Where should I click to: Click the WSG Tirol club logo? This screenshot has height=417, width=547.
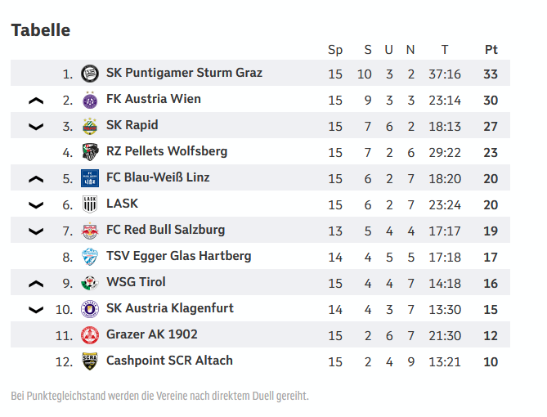point(90,283)
